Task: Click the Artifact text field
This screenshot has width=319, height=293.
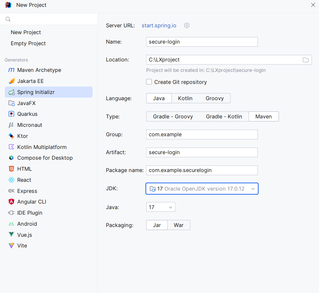Action: [202, 153]
